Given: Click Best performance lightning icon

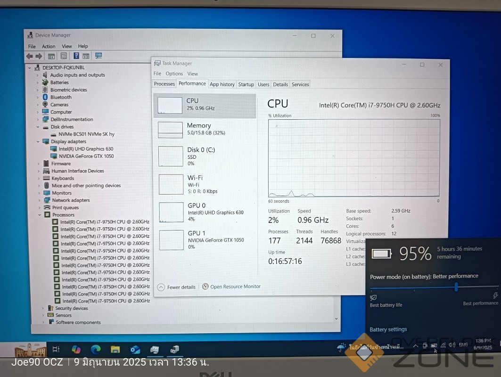Looking at the screenshot, I should pos(495,295).
